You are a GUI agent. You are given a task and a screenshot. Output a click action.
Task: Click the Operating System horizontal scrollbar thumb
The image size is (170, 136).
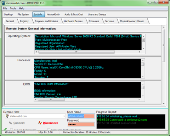[x=76, y=52]
